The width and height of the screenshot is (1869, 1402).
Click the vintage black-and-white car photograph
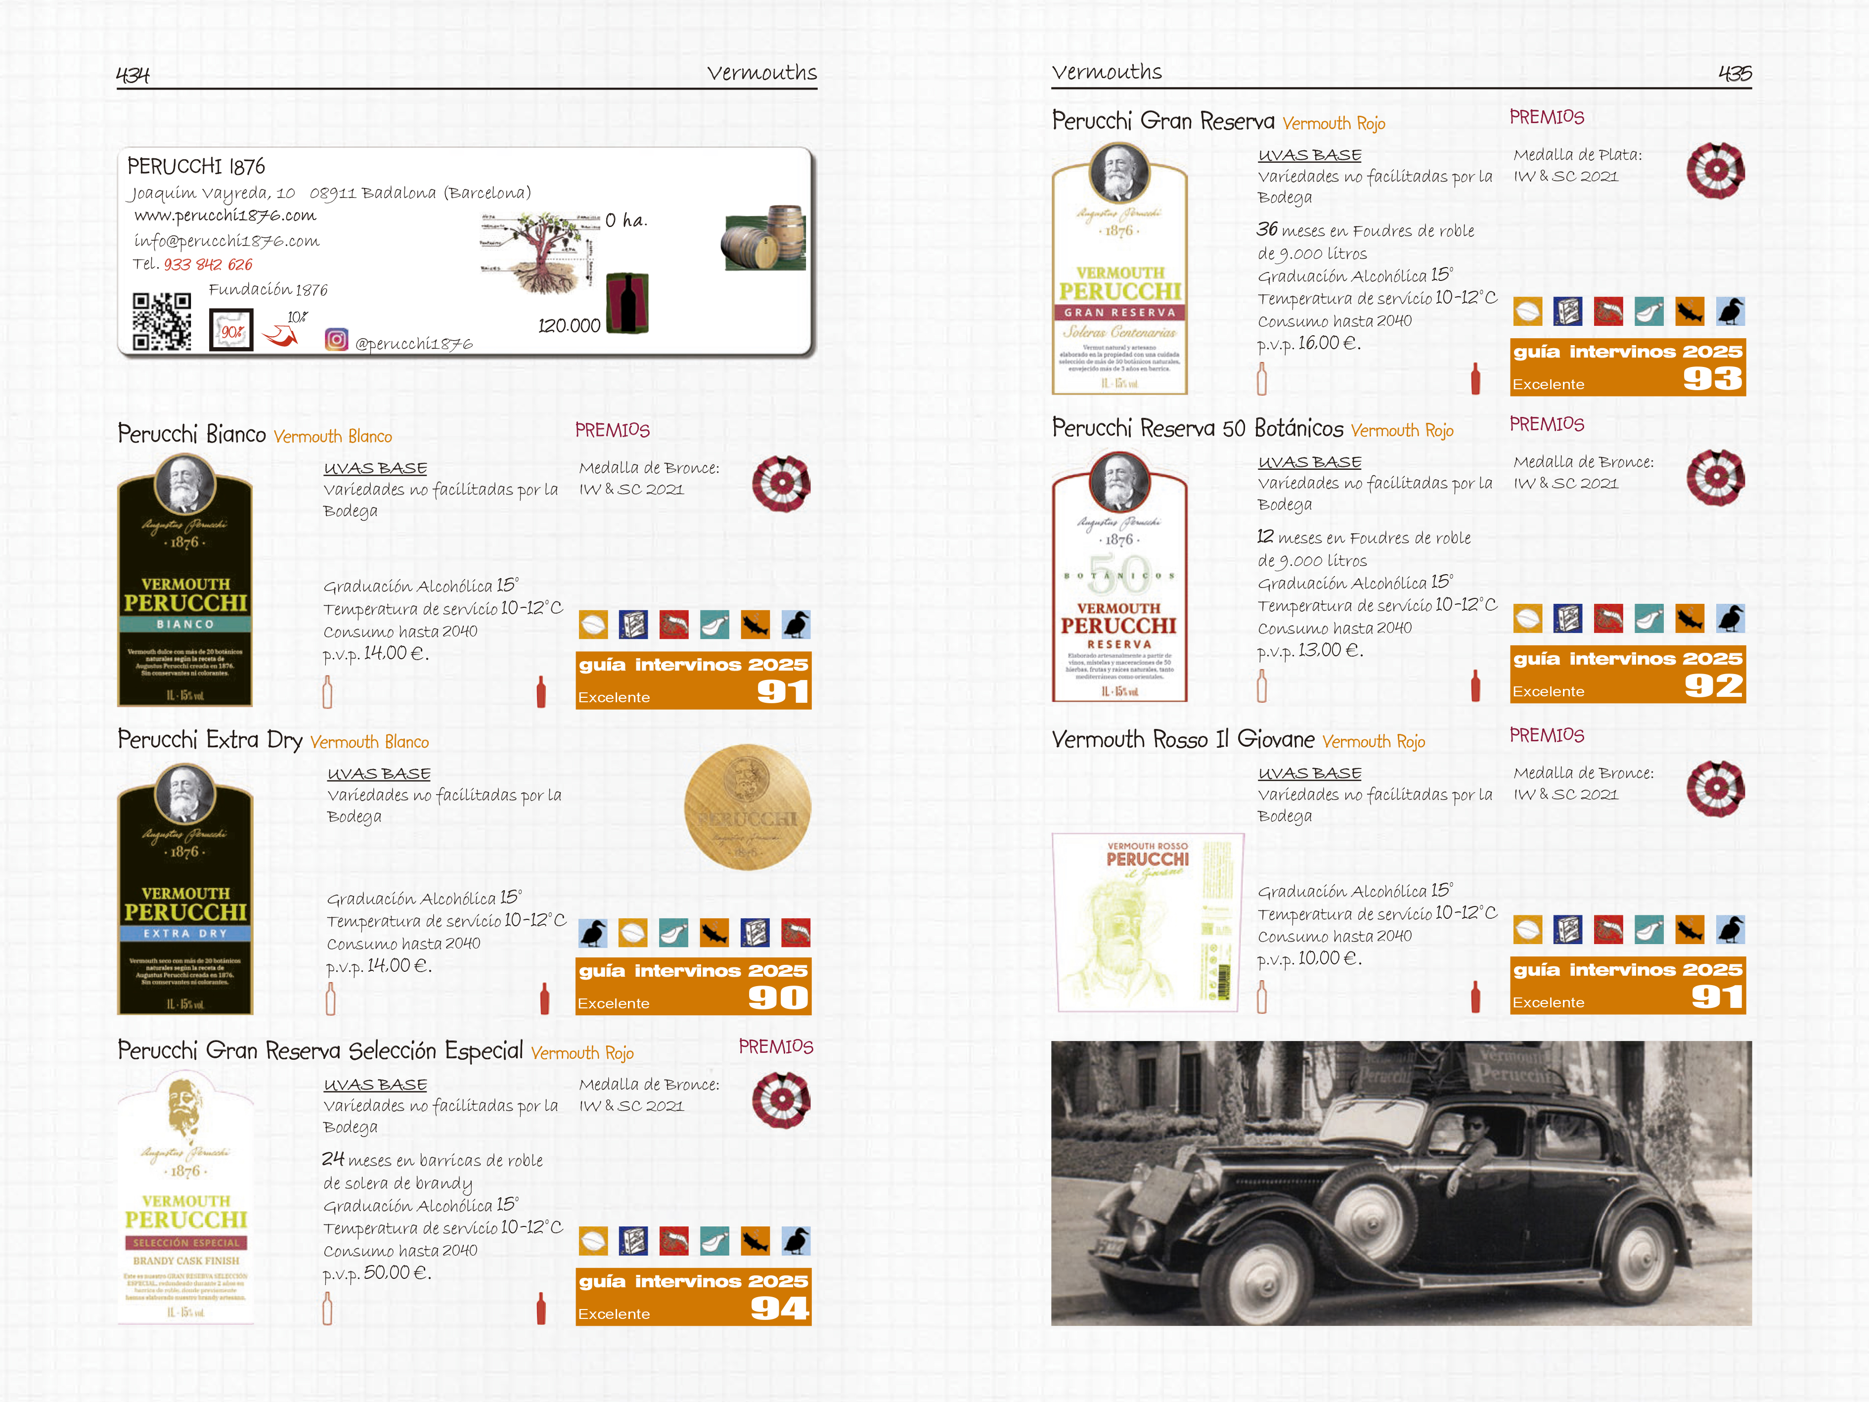click(1400, 1182)
